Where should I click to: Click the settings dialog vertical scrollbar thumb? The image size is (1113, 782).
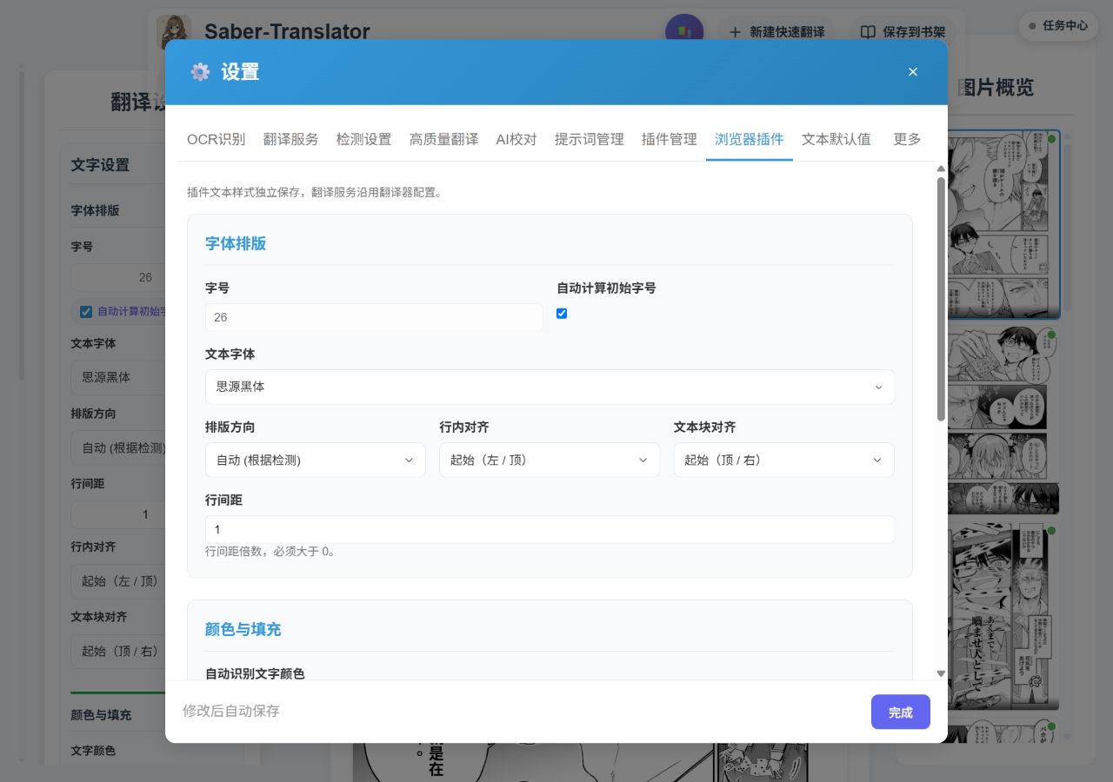[x=941, y=300]
